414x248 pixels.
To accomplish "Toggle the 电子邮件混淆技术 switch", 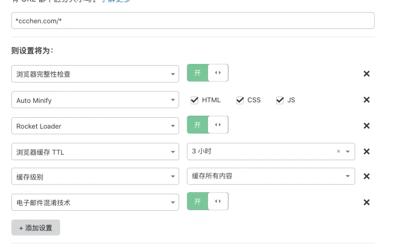I will pos(208,202).
